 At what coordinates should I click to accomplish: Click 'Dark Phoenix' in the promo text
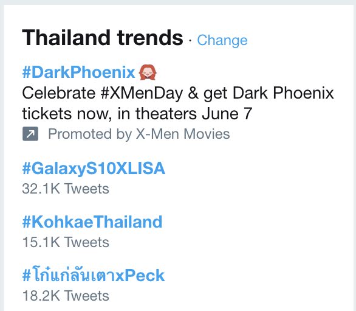click(283, 93)
